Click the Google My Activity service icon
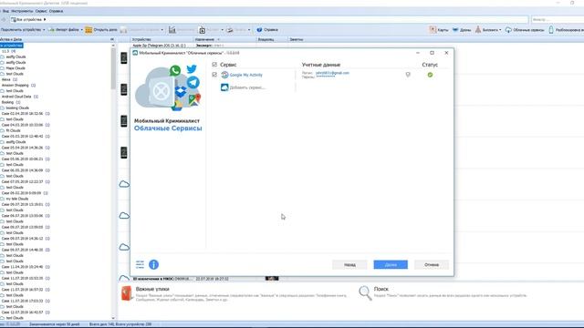The height and width of the screenshot is (328, 584). [224, 75]
